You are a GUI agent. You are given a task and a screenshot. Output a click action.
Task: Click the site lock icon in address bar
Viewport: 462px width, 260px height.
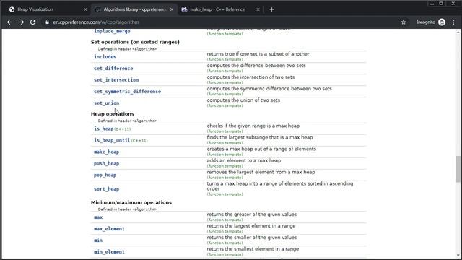[x=47, y=22]
